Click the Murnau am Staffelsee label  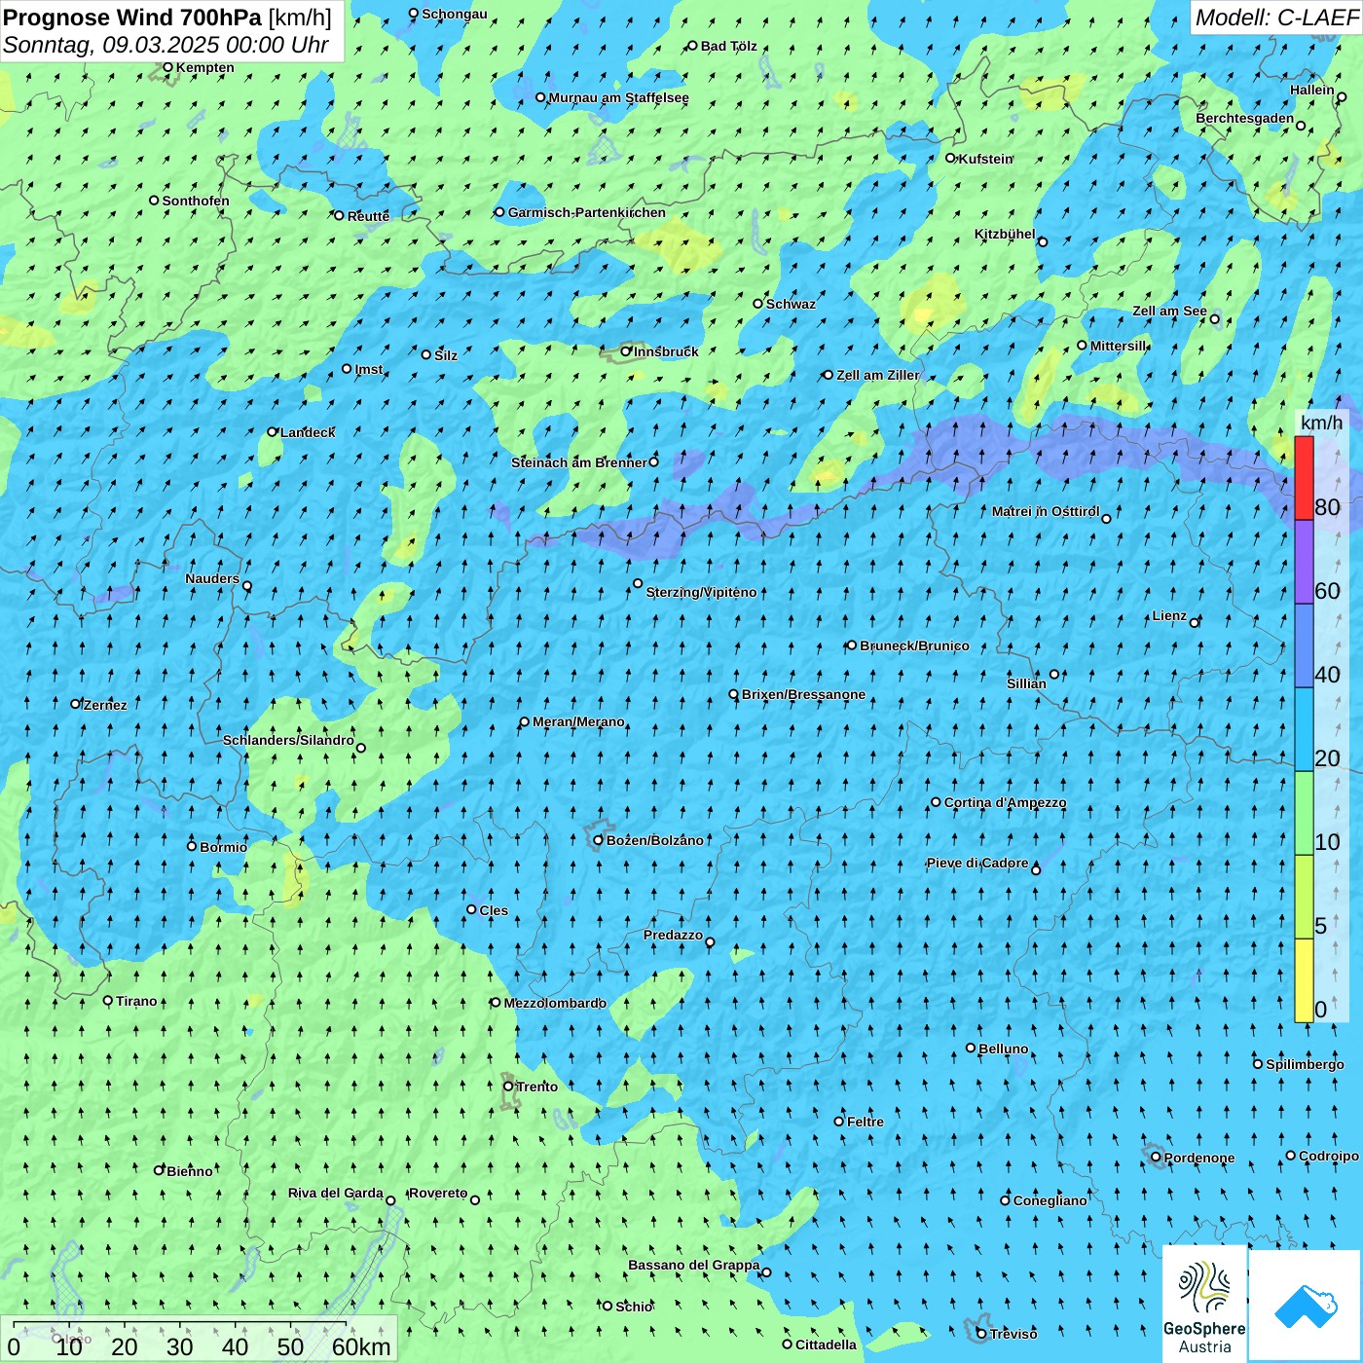pyautogui.click(x=618, y=97)
